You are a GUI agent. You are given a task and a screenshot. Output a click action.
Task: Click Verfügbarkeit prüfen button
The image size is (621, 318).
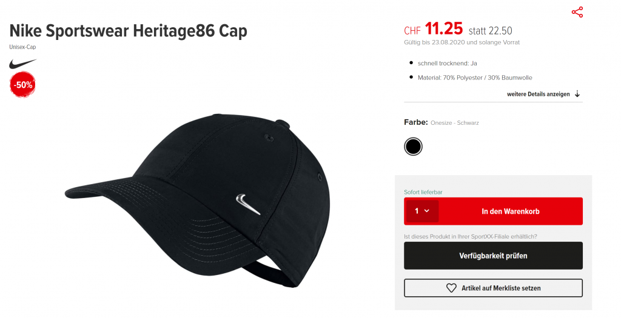pos(493,256)
